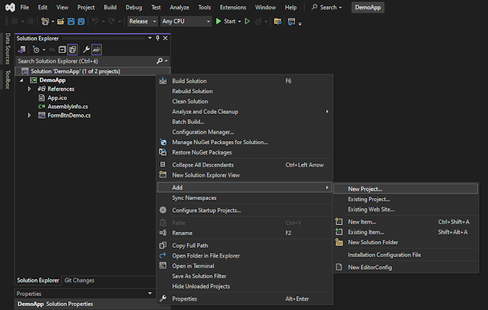This screenshot has width=488, height=310.
Task: Switch to the Git Changes tab
Action: coord(79,280)
